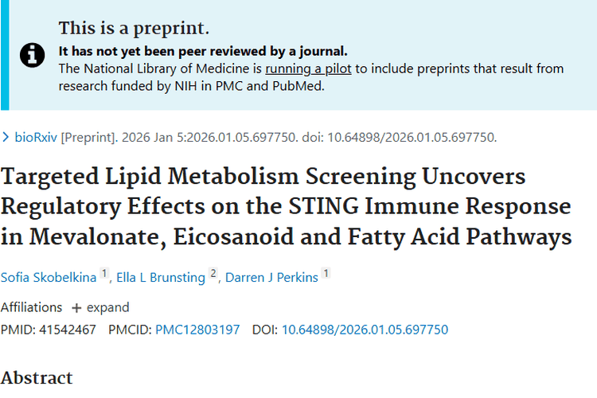This screenshot has height=398, width=597.
Task: Follow the DOI link under the authors
Action: click(365, 330)
